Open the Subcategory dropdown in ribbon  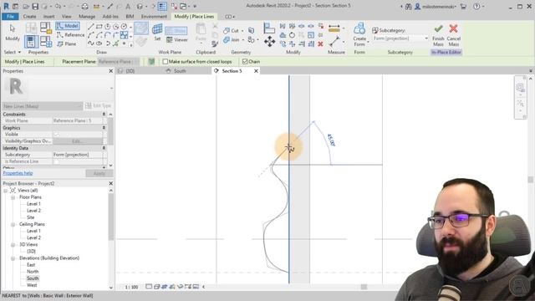(426, 38)
